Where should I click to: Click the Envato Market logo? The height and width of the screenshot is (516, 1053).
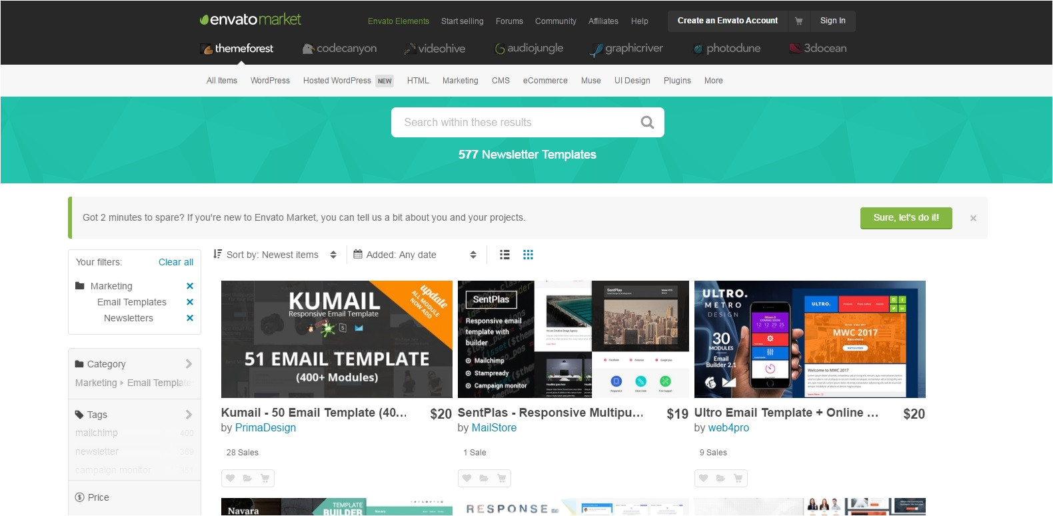tap(251, 20)
